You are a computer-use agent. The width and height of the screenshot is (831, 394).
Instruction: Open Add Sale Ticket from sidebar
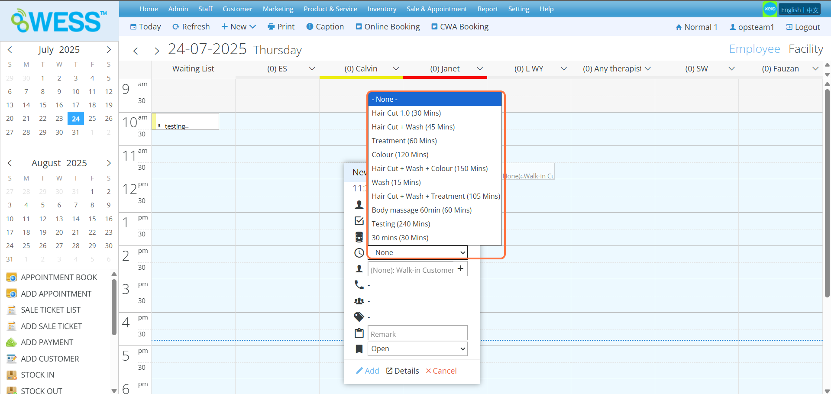click(51, 326)
